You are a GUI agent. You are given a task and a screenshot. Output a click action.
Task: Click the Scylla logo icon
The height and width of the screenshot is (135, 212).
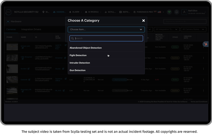click(8, 12)
